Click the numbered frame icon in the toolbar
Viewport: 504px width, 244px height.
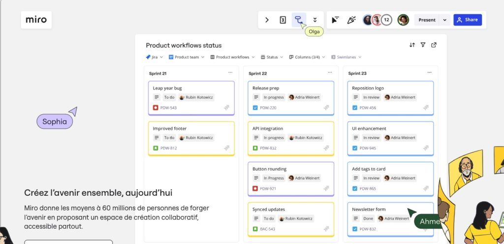[x=283, y=20]
